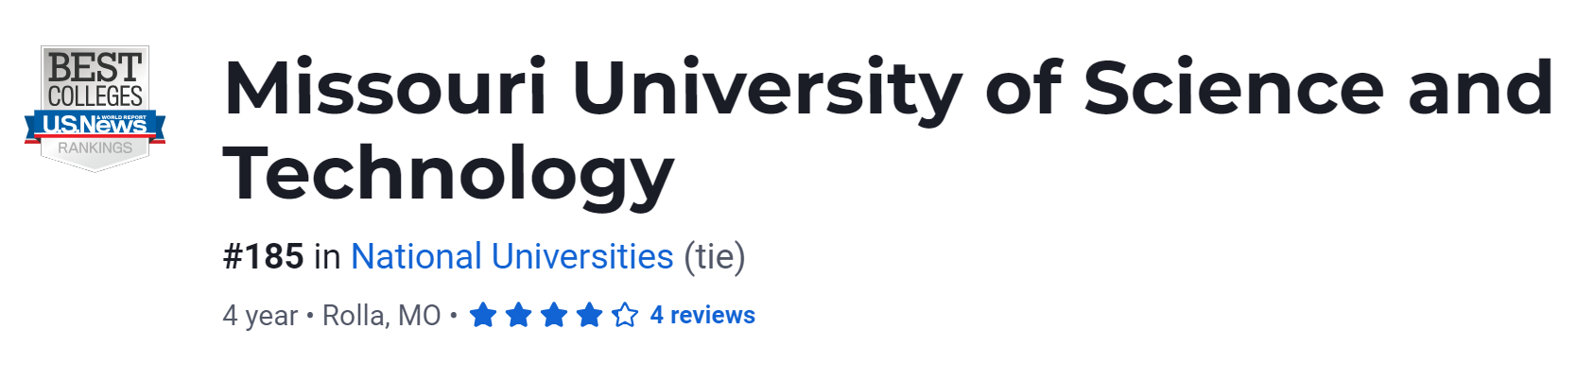Screen dimensions: 1594x381
Task: Click the Missouri University of Science heading line
Action: pyautogui.click(x=887, y=88)
